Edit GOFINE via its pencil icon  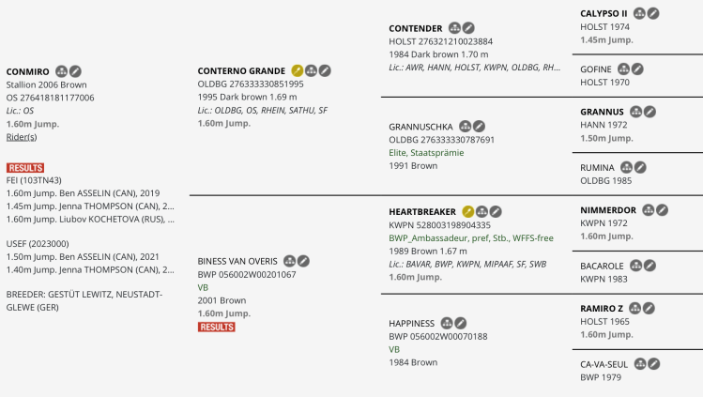pos(637,69)
